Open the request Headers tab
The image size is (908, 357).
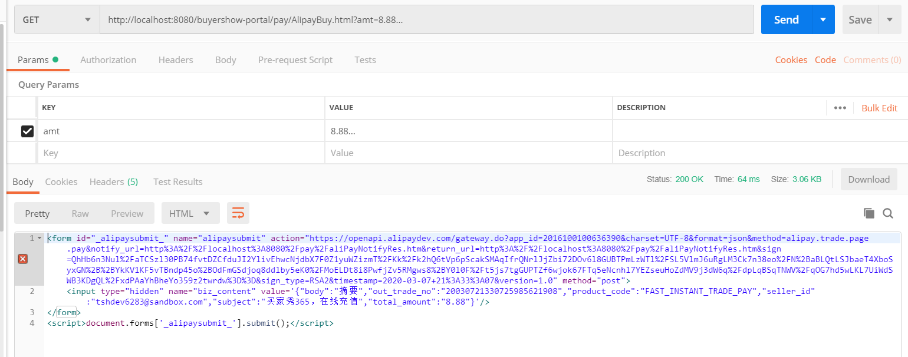click(176, 59)
